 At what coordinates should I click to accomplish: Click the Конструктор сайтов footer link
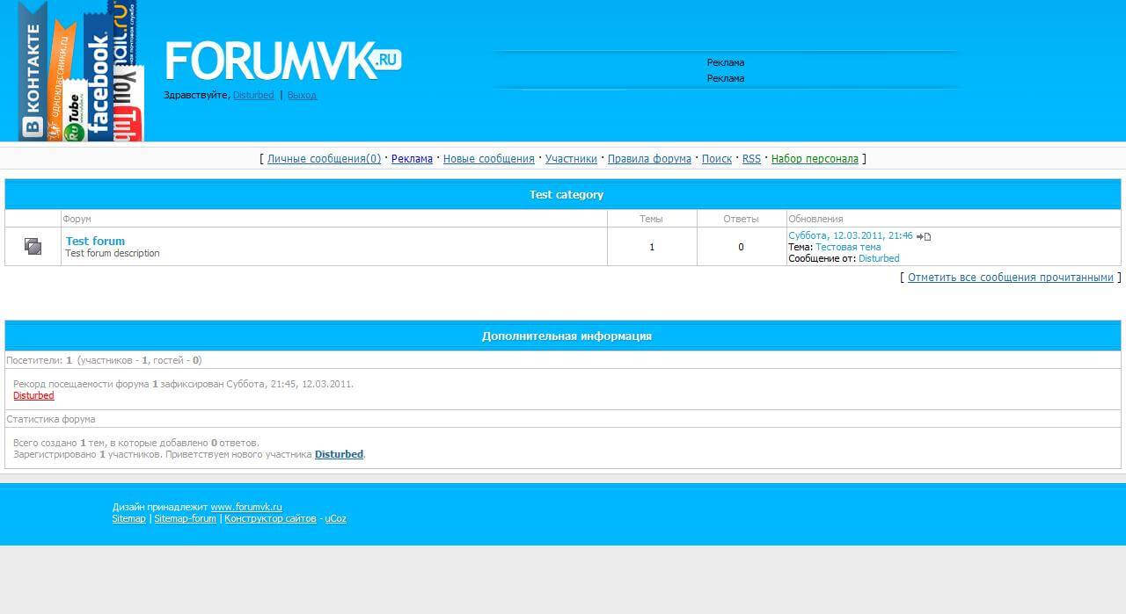tap(270, 518)
